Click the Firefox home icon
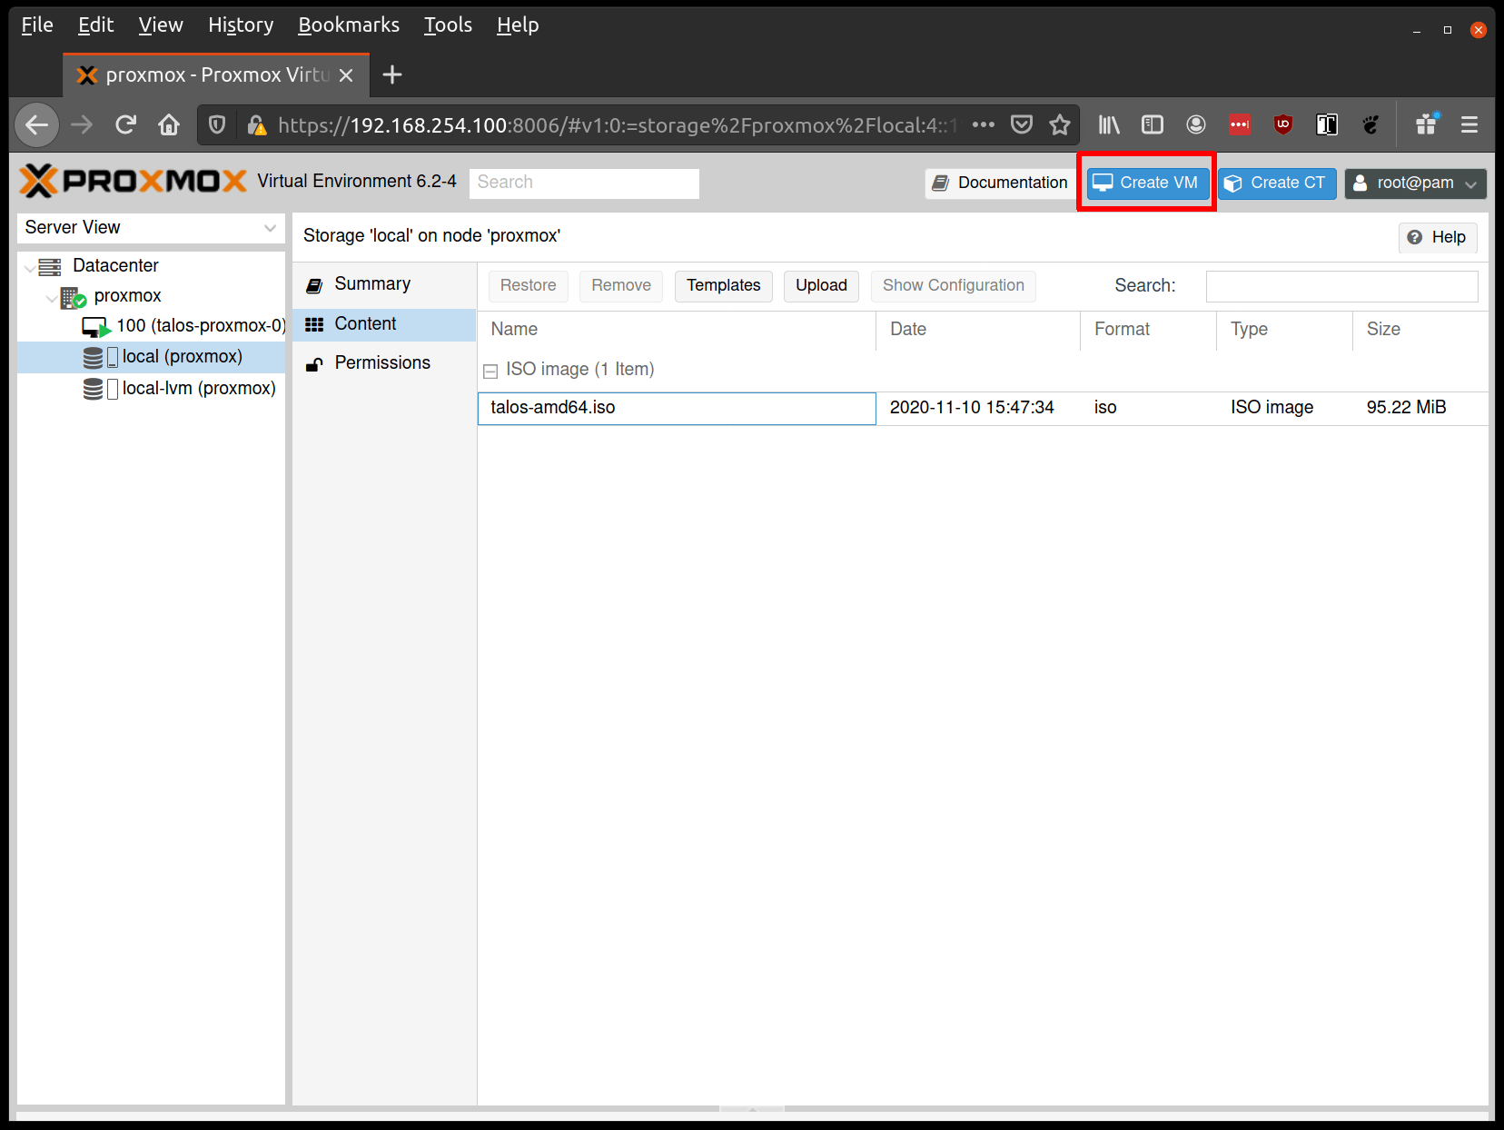The image size is (1504, 1130). pos(169,124)
